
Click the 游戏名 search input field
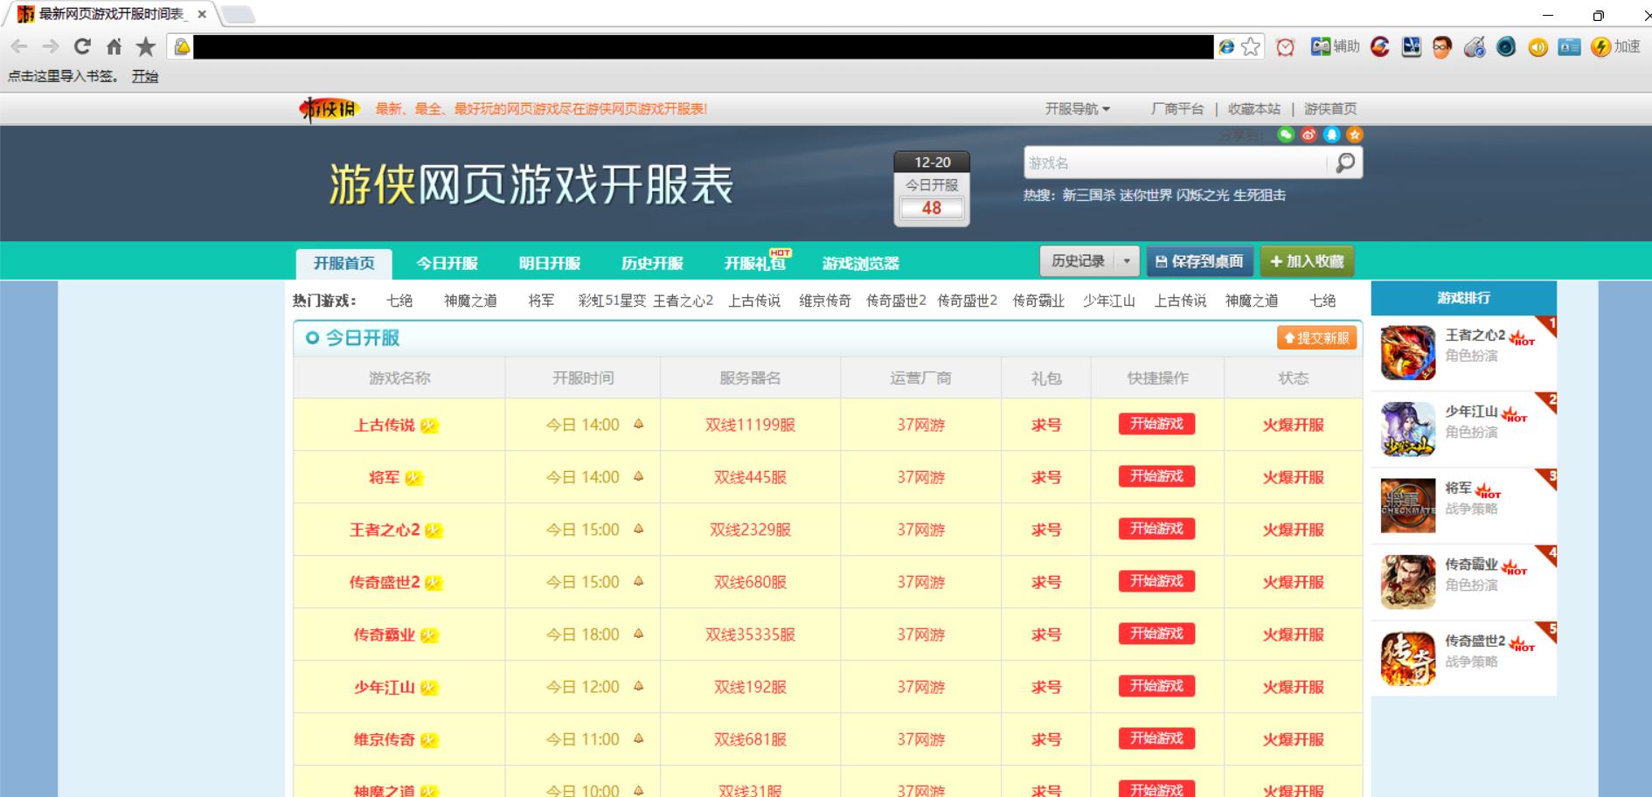(1176, 163)
